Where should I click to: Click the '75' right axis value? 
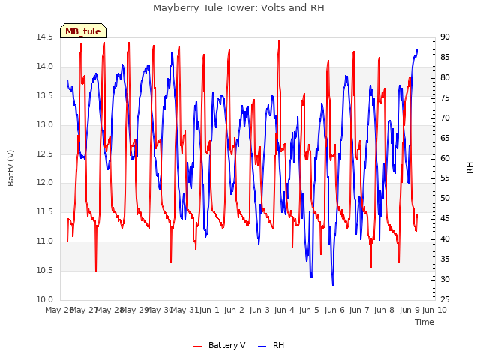click(x=445, y=97)
